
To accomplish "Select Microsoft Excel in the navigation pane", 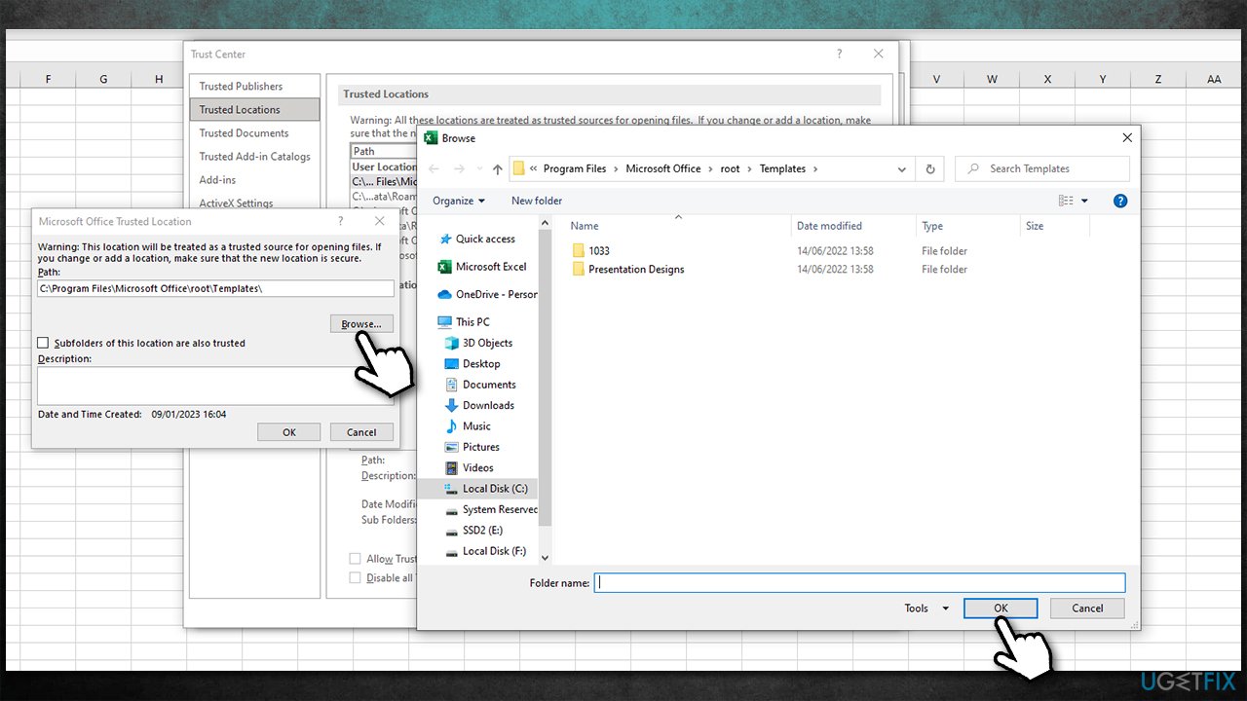I will tap(491, 266).
